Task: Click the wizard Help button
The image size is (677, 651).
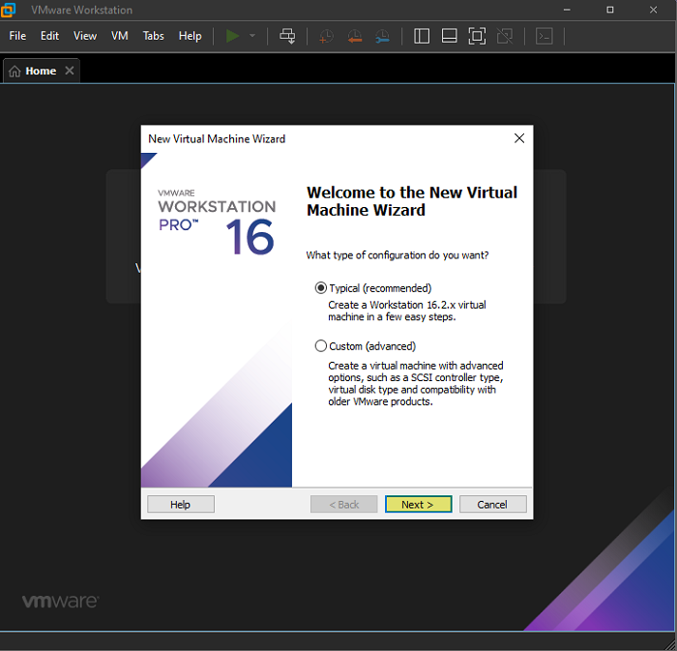Action: [181, 504]
